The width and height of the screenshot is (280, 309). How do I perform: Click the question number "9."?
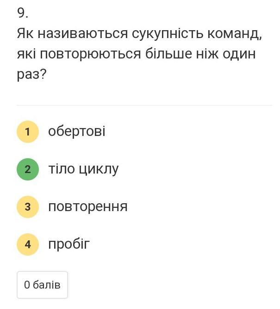point(23,13)
